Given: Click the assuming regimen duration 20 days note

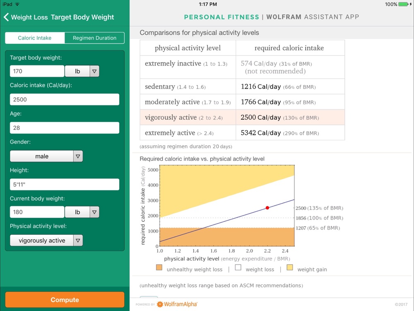Looking at the screenshot, I should (x=186, y=146).
